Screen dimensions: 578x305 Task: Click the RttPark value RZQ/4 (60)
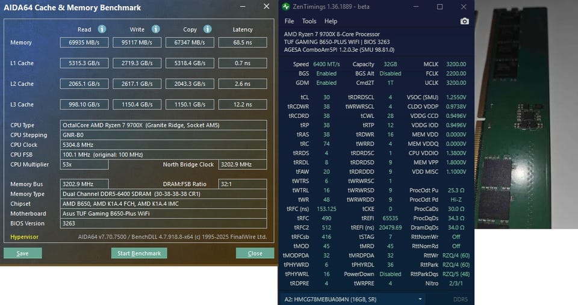point(456,265)
